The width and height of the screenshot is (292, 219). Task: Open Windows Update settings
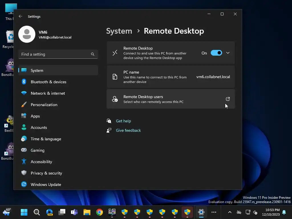(58, 184)
